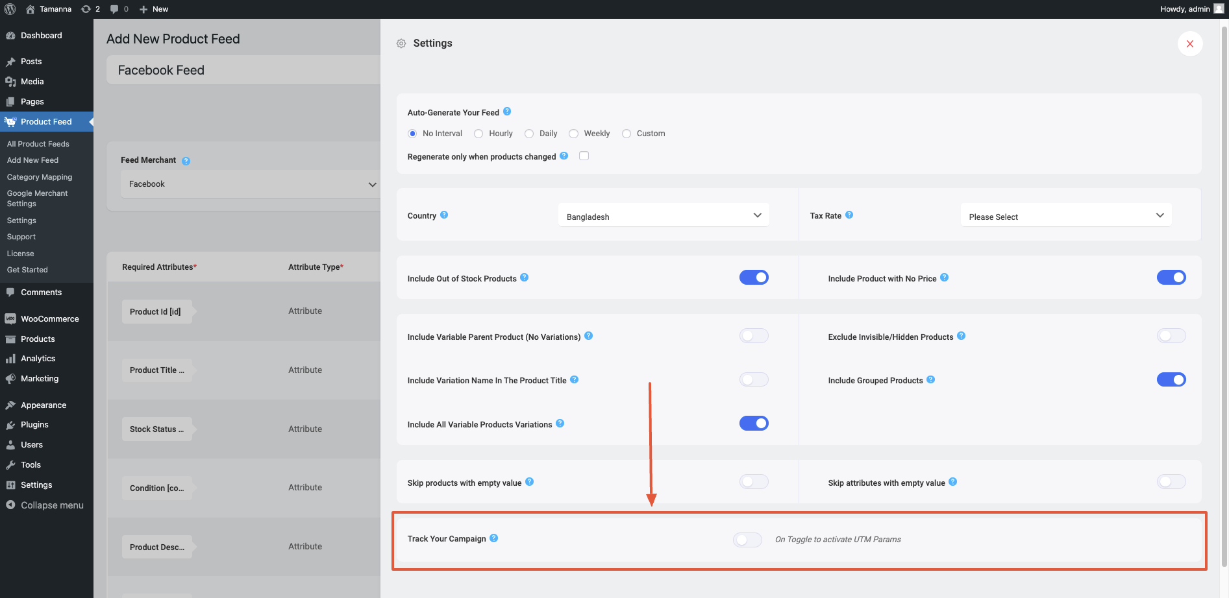Open Category Mapping submenu item
This screenshot has width=1229, height=598.
pyautogui.click(x=40, y=177)
